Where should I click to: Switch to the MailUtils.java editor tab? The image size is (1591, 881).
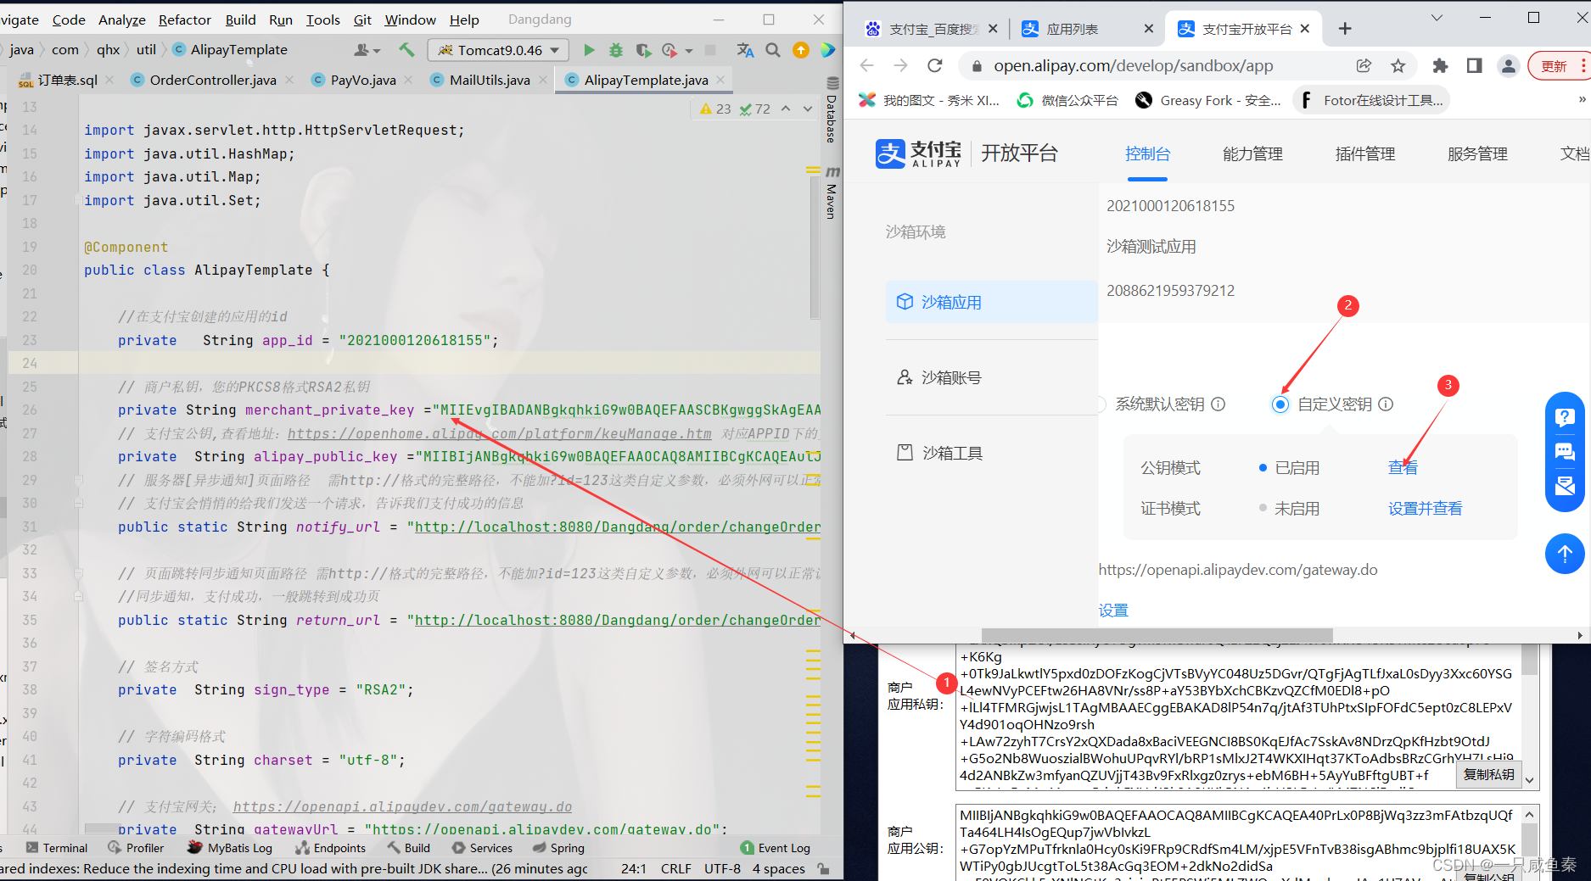click(x=490, y=80)
